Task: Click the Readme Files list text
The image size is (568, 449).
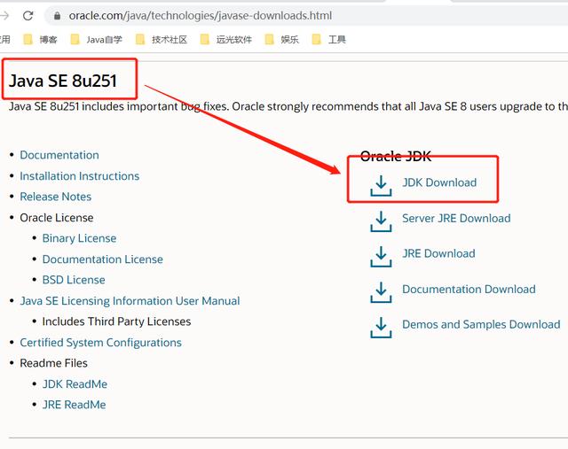Action: [x=53, y=363]
